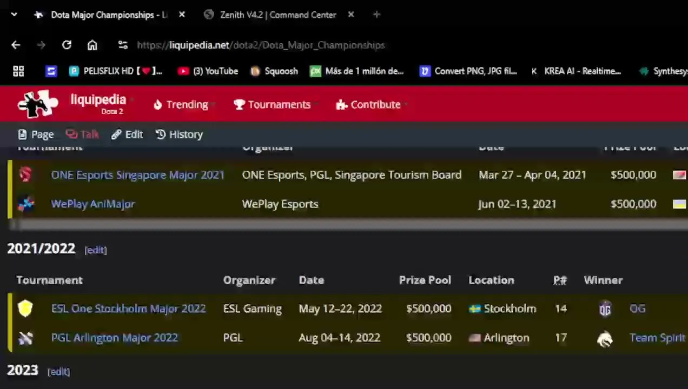688x389 pixels.
Task: Expand the Contribute menu
Action: click(x=371, y=105)
